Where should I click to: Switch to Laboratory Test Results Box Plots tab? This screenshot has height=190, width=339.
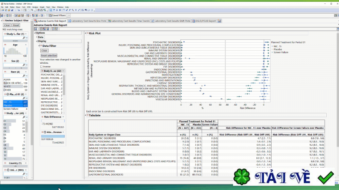click(89, 21)
